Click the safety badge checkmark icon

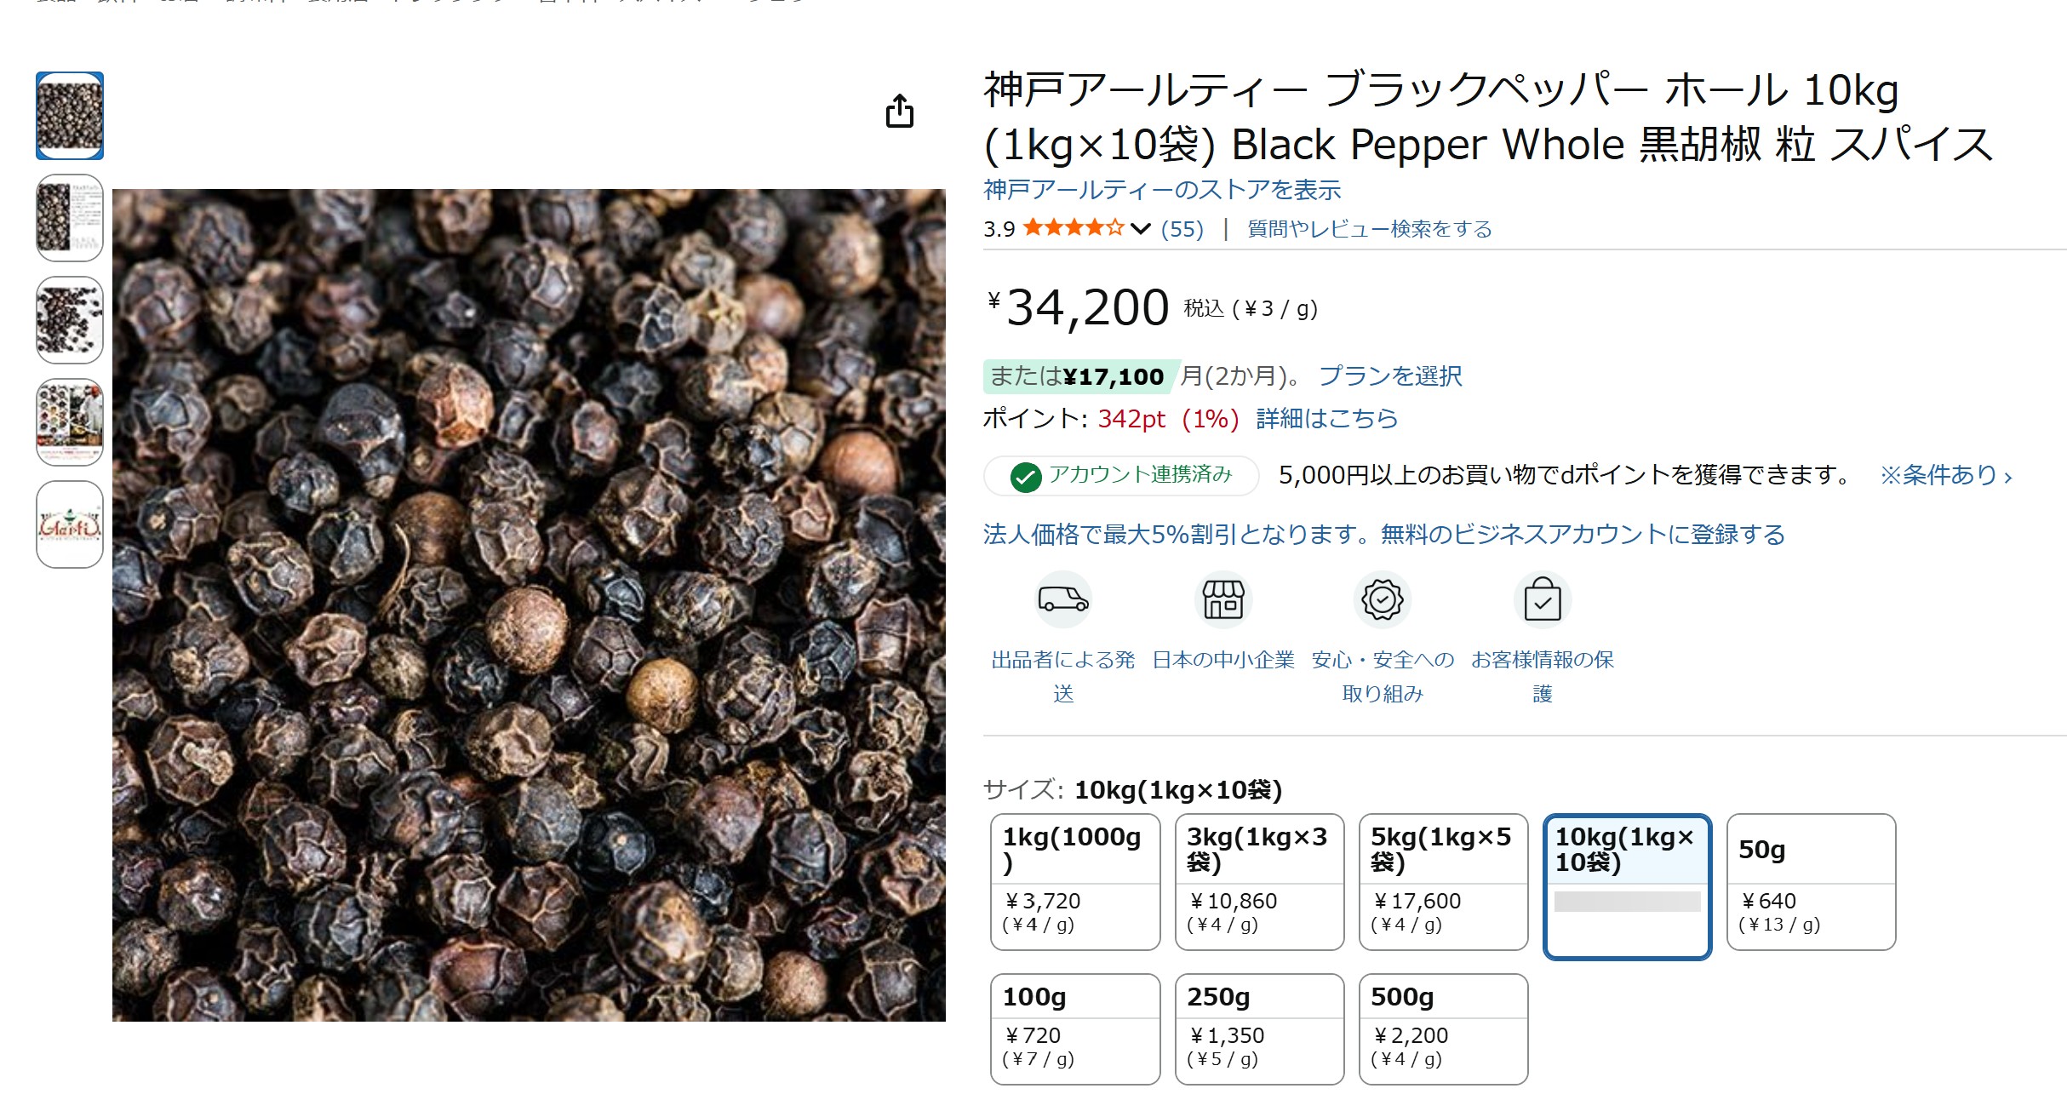click(x=1382, y=600)
